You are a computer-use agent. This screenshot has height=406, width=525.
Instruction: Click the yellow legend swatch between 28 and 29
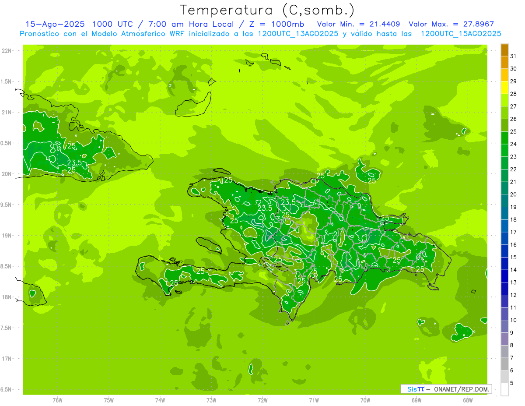click(x=504, y=87)
